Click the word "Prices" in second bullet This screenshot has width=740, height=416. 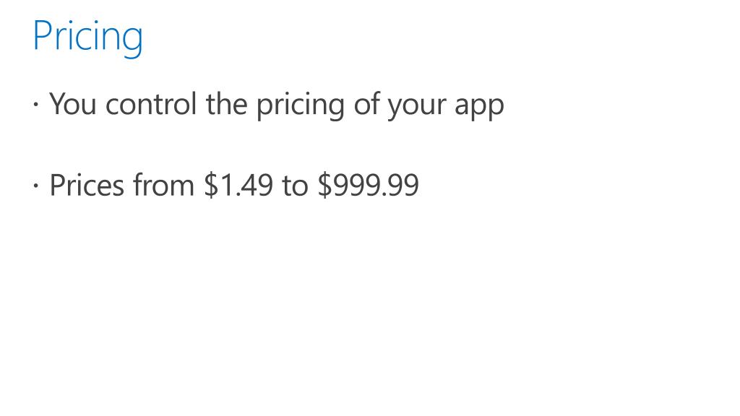[87, 185]
